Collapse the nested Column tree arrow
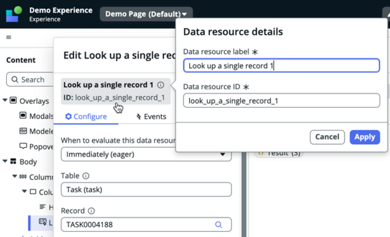The image size is (390, 237). click(24, 191)
